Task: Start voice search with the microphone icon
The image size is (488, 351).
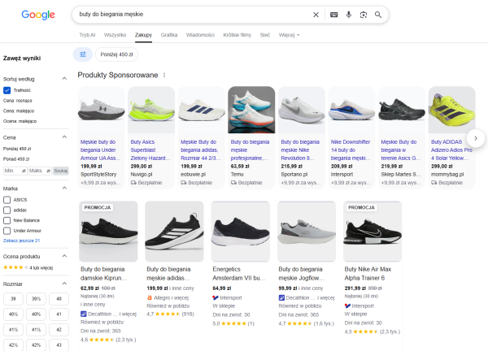Action: [349, 15]
